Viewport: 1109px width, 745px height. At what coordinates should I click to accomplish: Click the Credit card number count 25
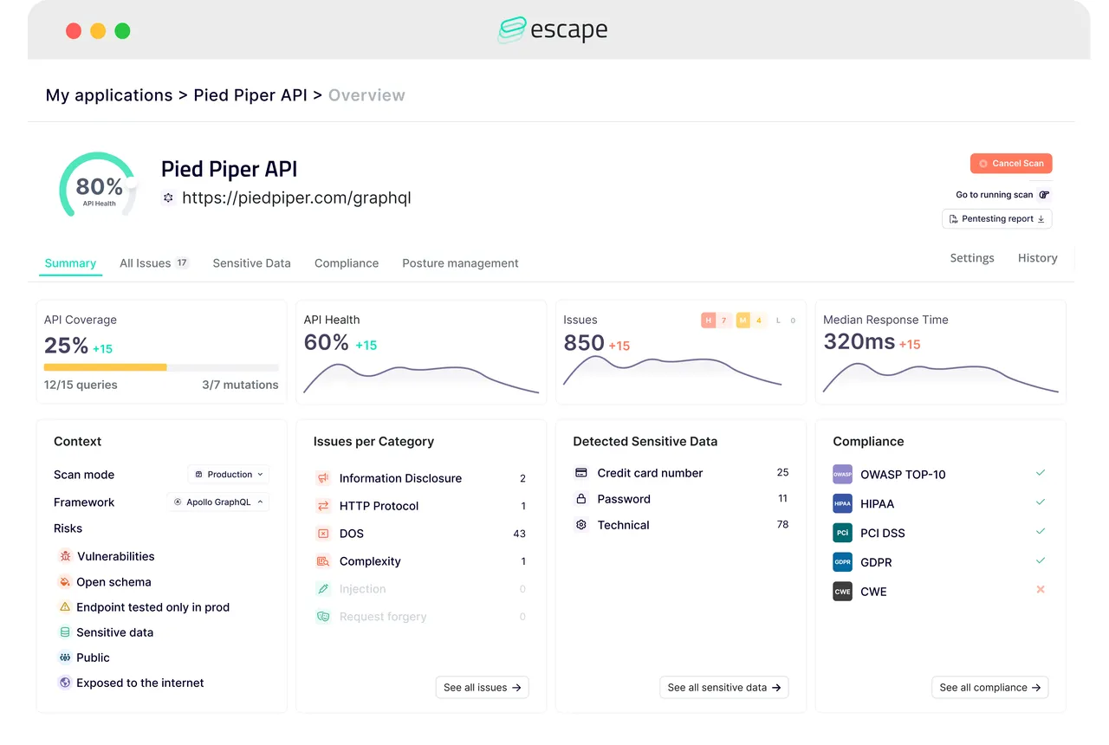tap(782, 473)
